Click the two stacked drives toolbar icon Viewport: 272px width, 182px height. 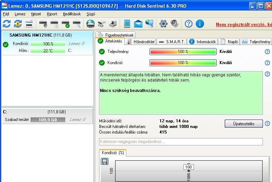click(102, 24)
